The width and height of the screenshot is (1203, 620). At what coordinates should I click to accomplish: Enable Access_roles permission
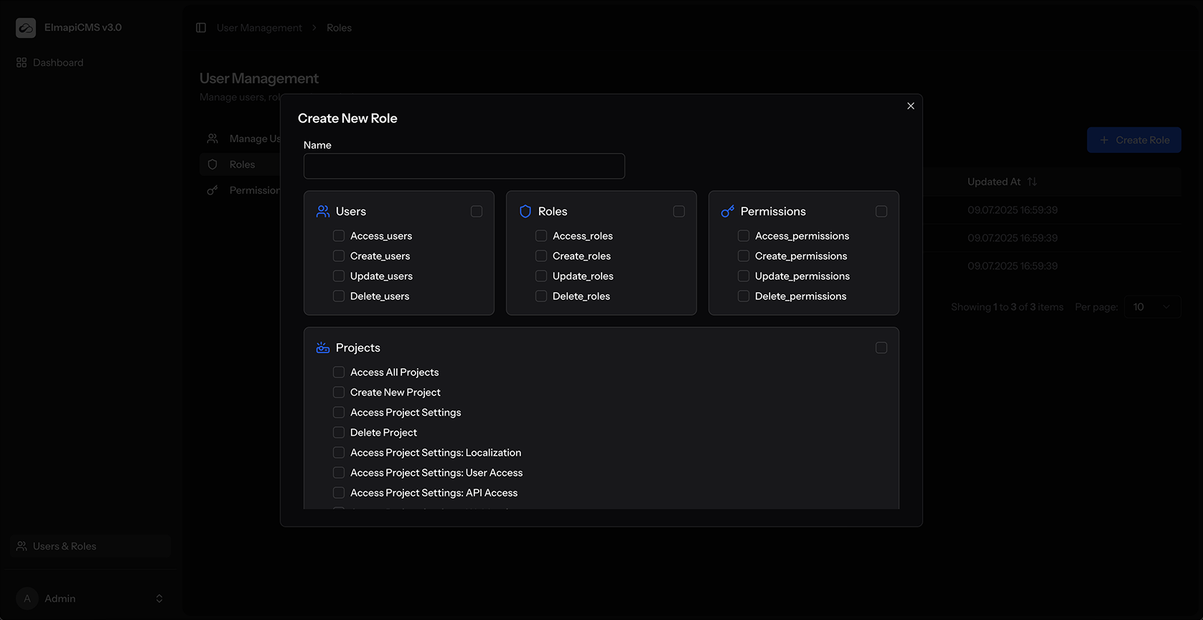541,235
